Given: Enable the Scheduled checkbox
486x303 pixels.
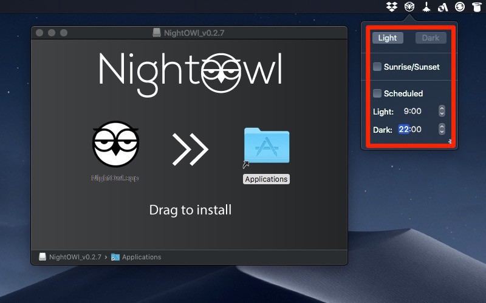Looking at the screenshot, I should pos(377,93).
